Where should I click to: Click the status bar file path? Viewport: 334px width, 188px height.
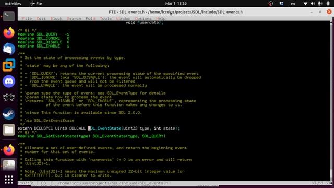click(113, 183)
